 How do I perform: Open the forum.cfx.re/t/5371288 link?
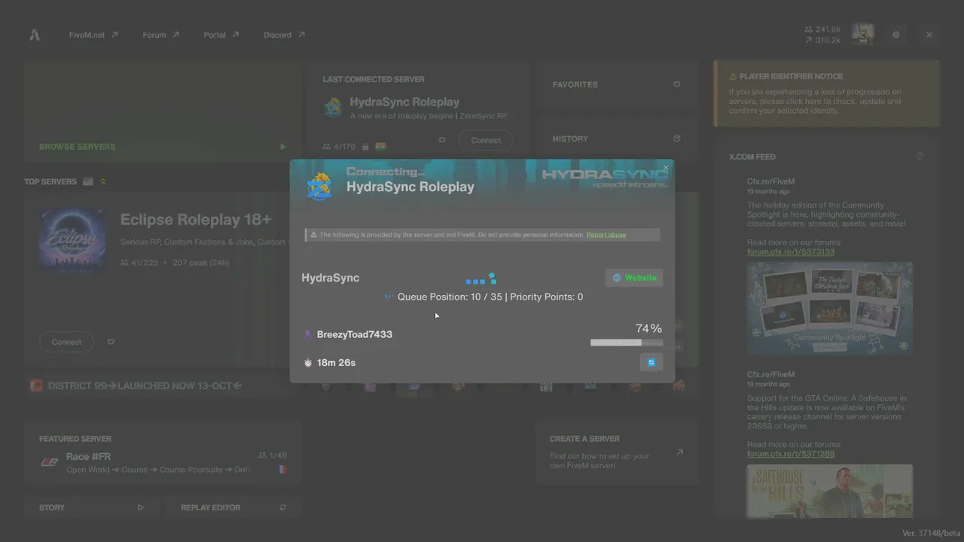click(x=791, y=454)
